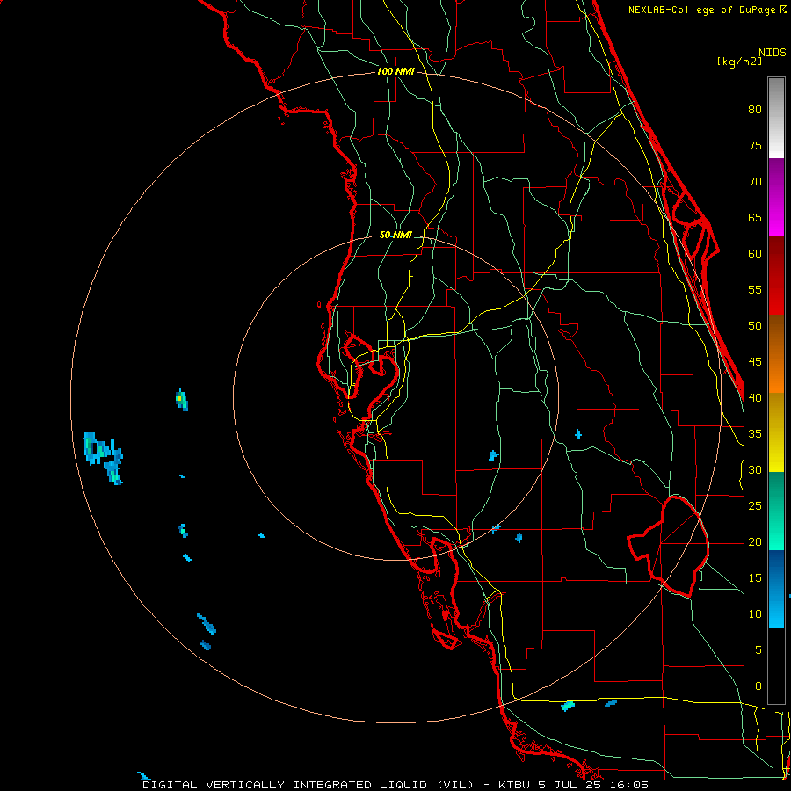Click the '50 NMI' range ring label
This screenshot has height=791, width=791.
click(x=395, y=235)
